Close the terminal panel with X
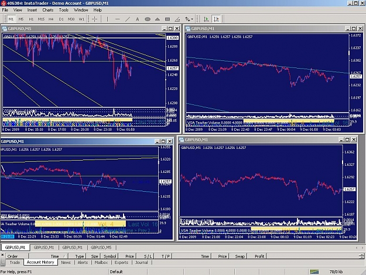This screenshot has width=366, height=275. pos(2,255)
